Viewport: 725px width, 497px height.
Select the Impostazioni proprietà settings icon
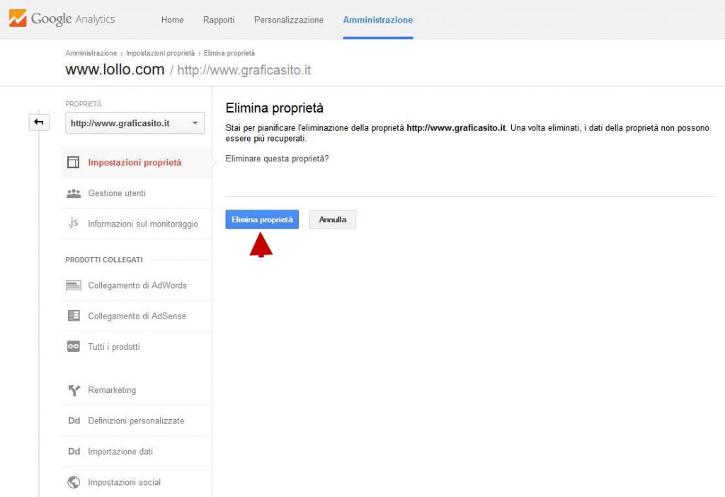tap(74, 161)
